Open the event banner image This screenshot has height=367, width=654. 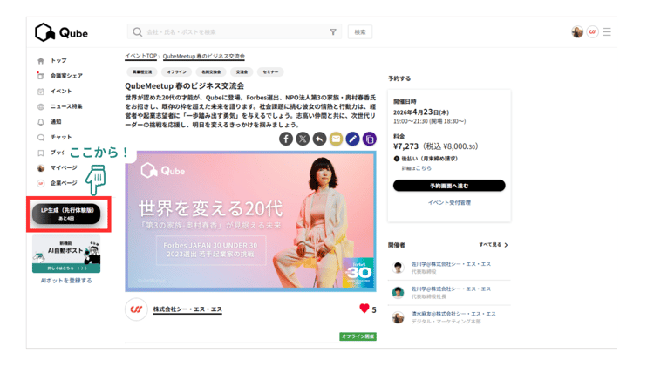coord(250,221)
